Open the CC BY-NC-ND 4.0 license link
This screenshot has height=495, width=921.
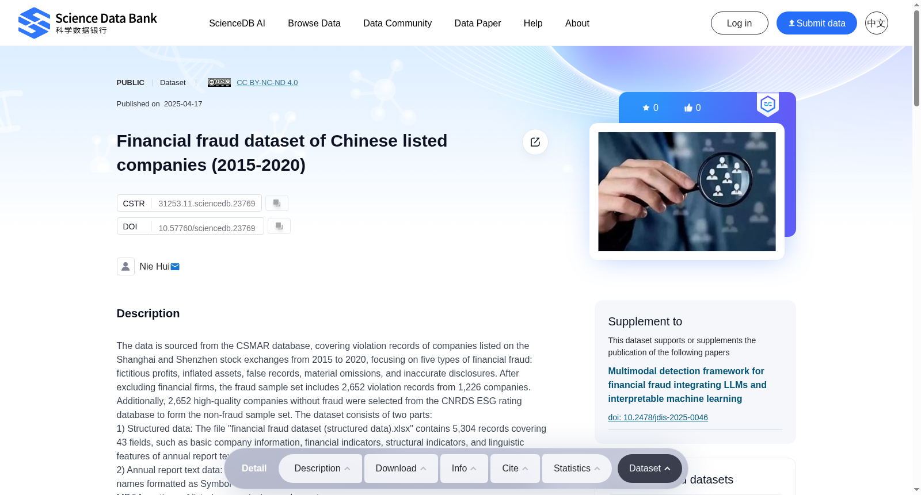pyautogui.click(x=267, y=83)
